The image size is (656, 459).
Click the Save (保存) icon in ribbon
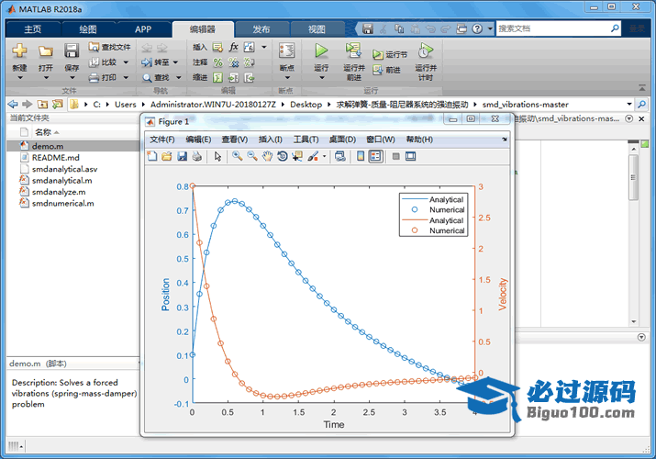tap(72, 51)
